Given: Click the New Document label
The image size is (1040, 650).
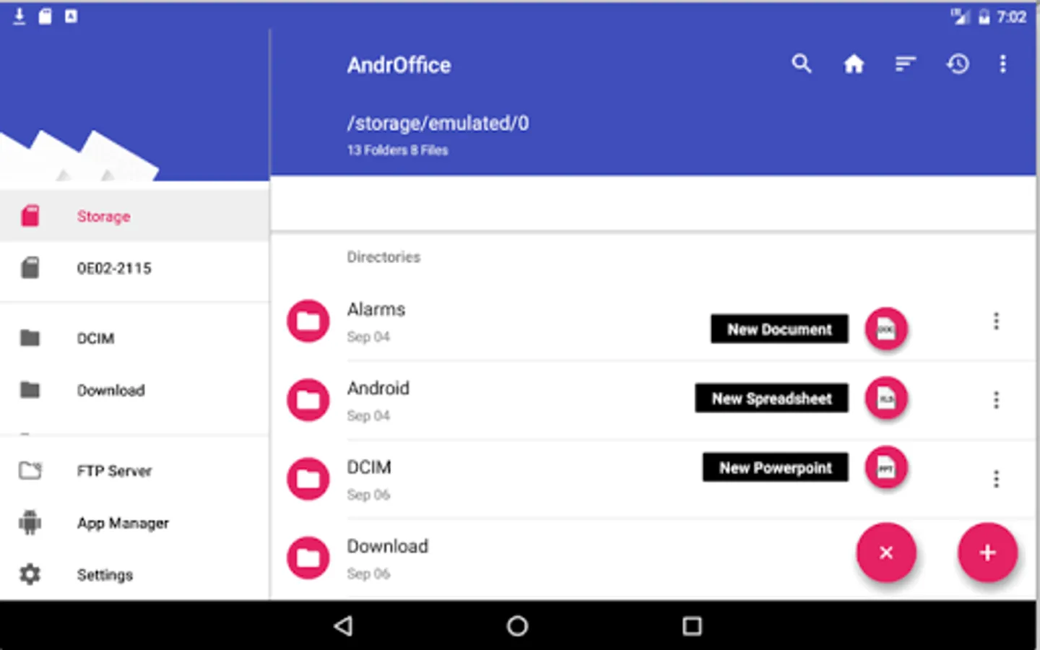Looking at the screenshot, I should [779, 329].
